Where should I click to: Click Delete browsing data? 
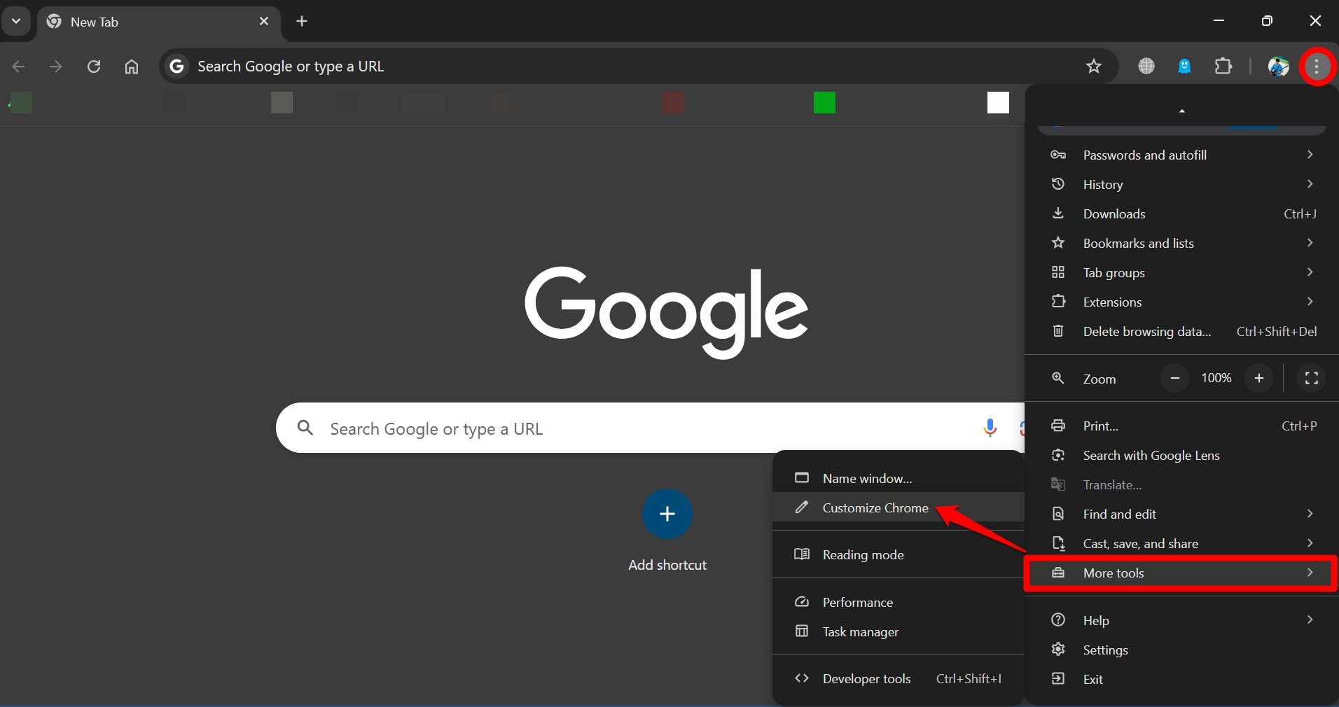[x=1146, y=332]
